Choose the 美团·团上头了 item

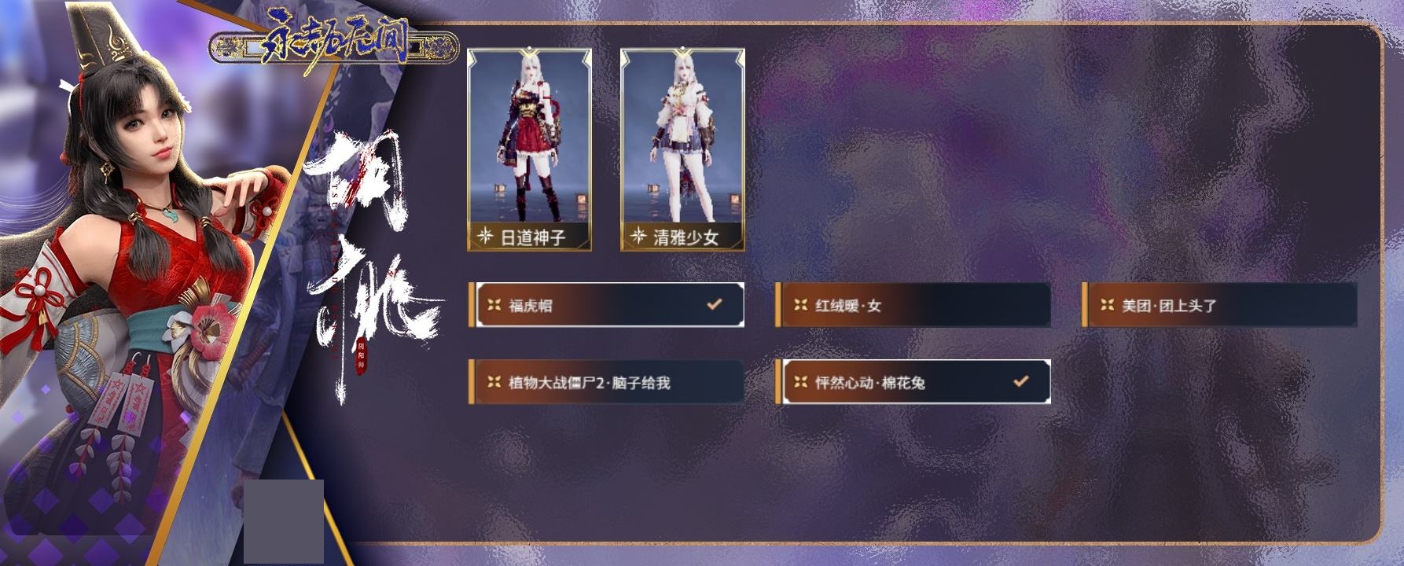click(x=1219, y=305)
